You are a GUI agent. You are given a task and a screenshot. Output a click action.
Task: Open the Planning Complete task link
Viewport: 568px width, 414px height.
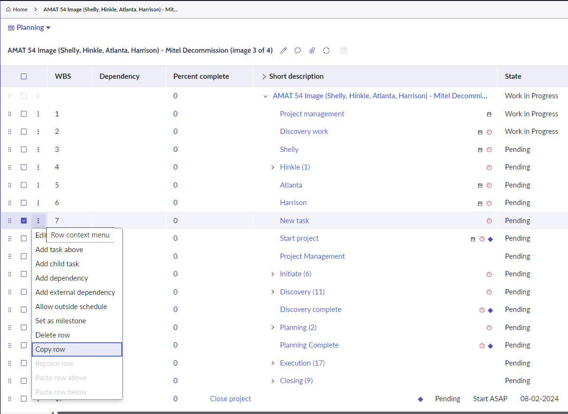(x=309, y=345)
